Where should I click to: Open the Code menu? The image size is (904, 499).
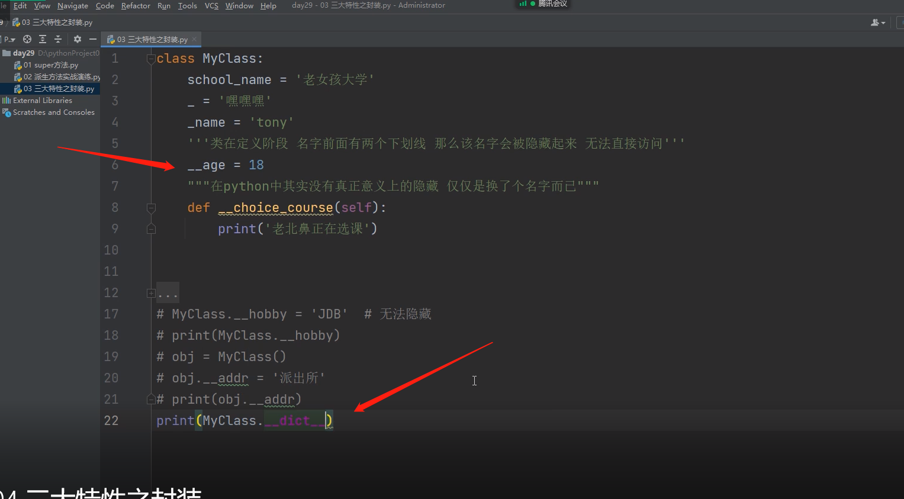pos(105,5)
